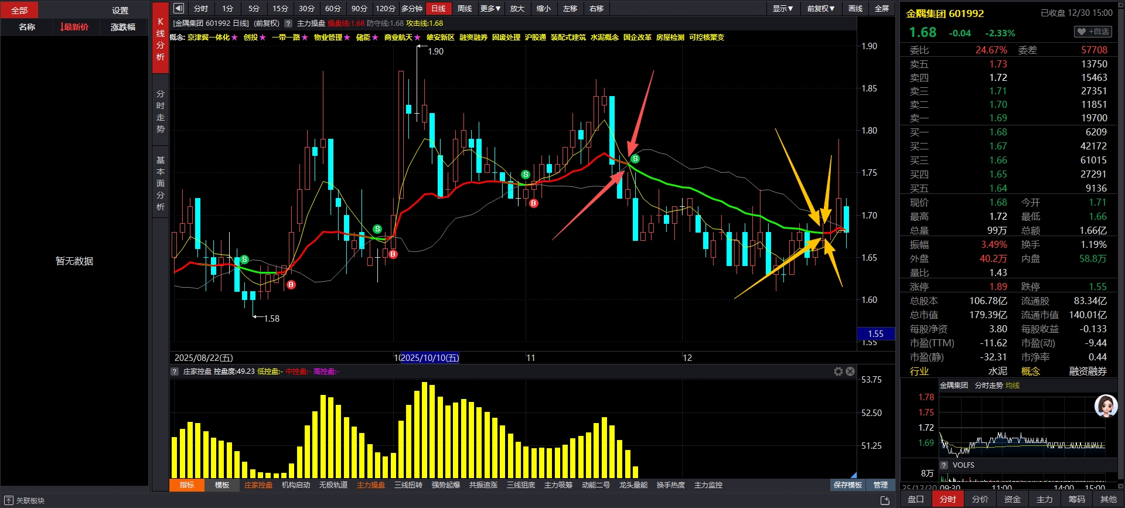This screenshot has height=508, width=1125.
Task: Click the help icon beside 主力操盘
Action: coord(288,23)
